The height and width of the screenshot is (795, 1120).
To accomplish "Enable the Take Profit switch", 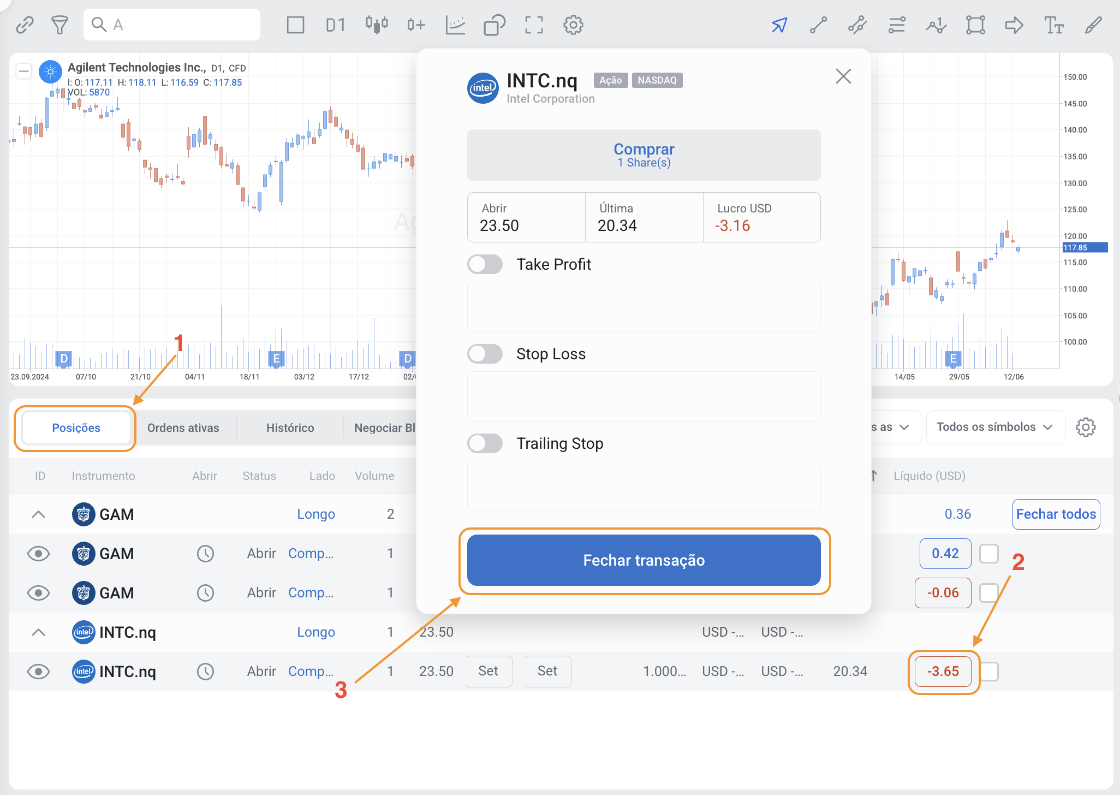I will [485, 264].
